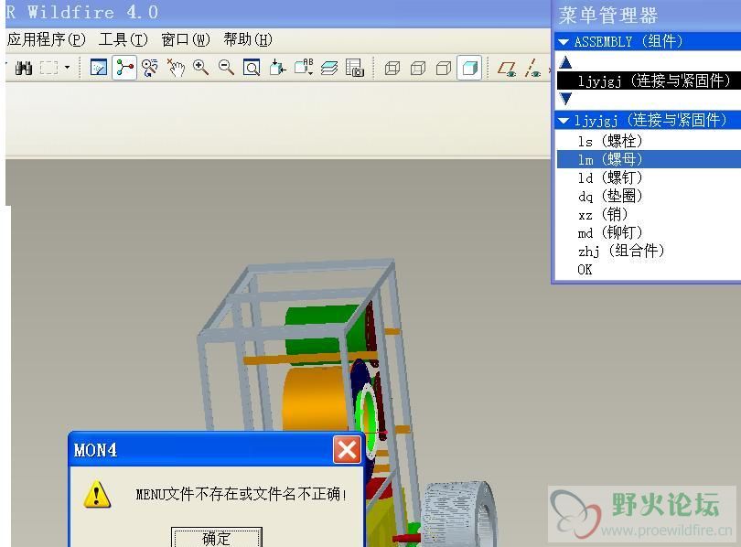Click the up arrow in menu manager
The image size is (741, 547).
(565, 62)
